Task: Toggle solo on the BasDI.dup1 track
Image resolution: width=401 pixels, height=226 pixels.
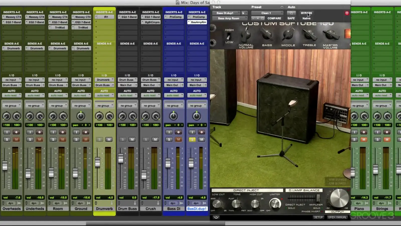Action: (192, 139)
